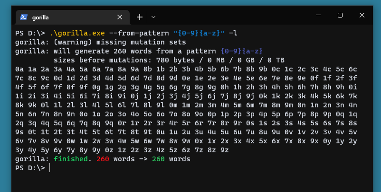The image size is (381, 192).
Task: Click "sizes before mutations: 780 bytes" text
Action: click(124, 60)
